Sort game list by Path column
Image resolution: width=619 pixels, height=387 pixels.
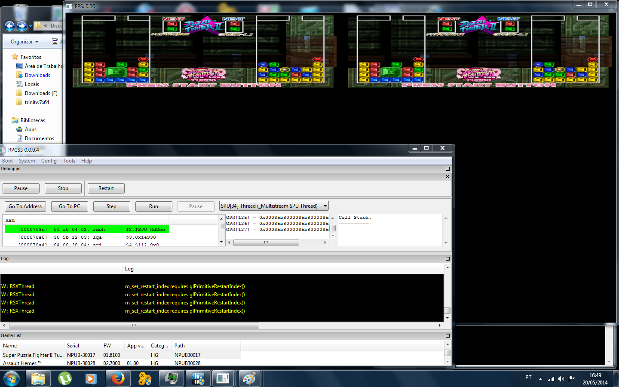tap(206, 346)
